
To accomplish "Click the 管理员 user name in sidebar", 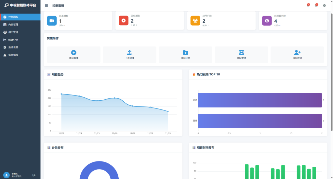I will pos(14,174).
